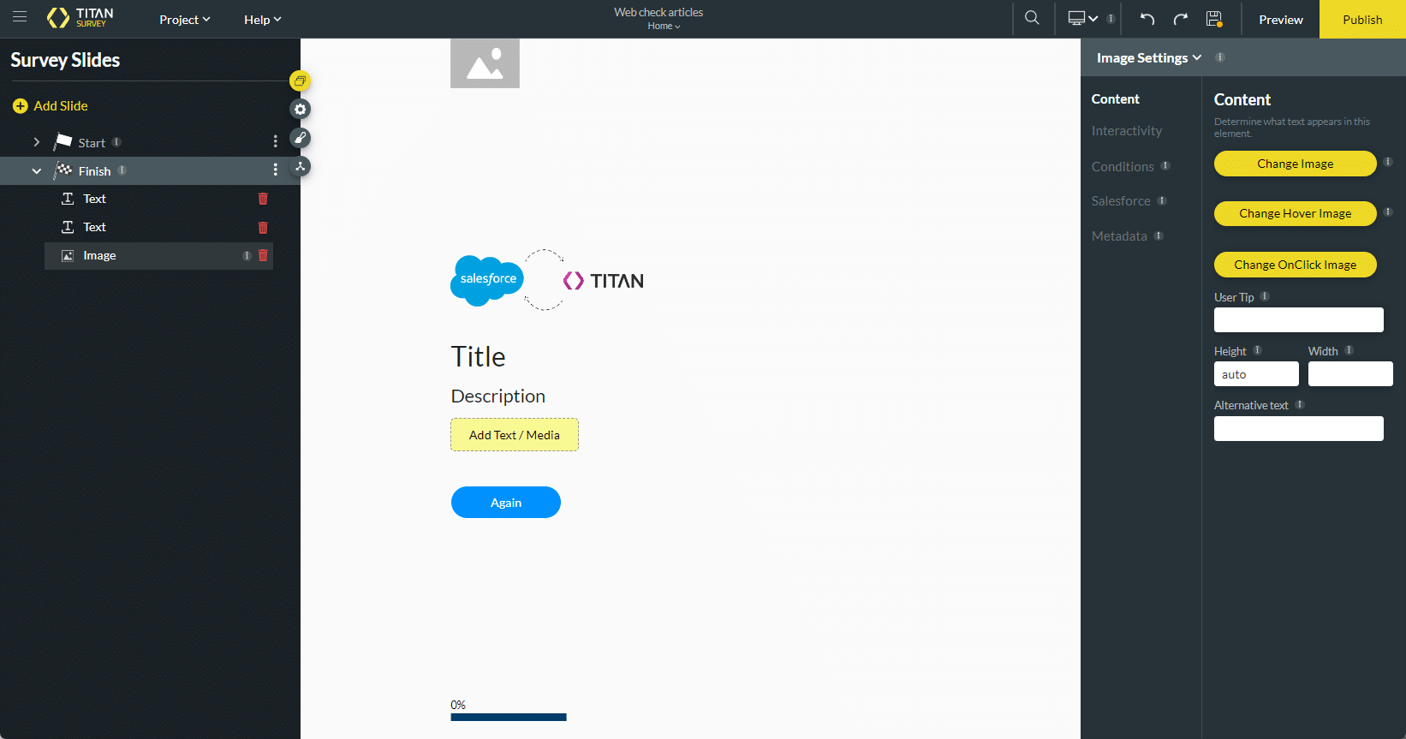Click the info icon beside User Tip
This screenshot has height=739, width=1406.
pyautogui.click(x=1265, y=296)
